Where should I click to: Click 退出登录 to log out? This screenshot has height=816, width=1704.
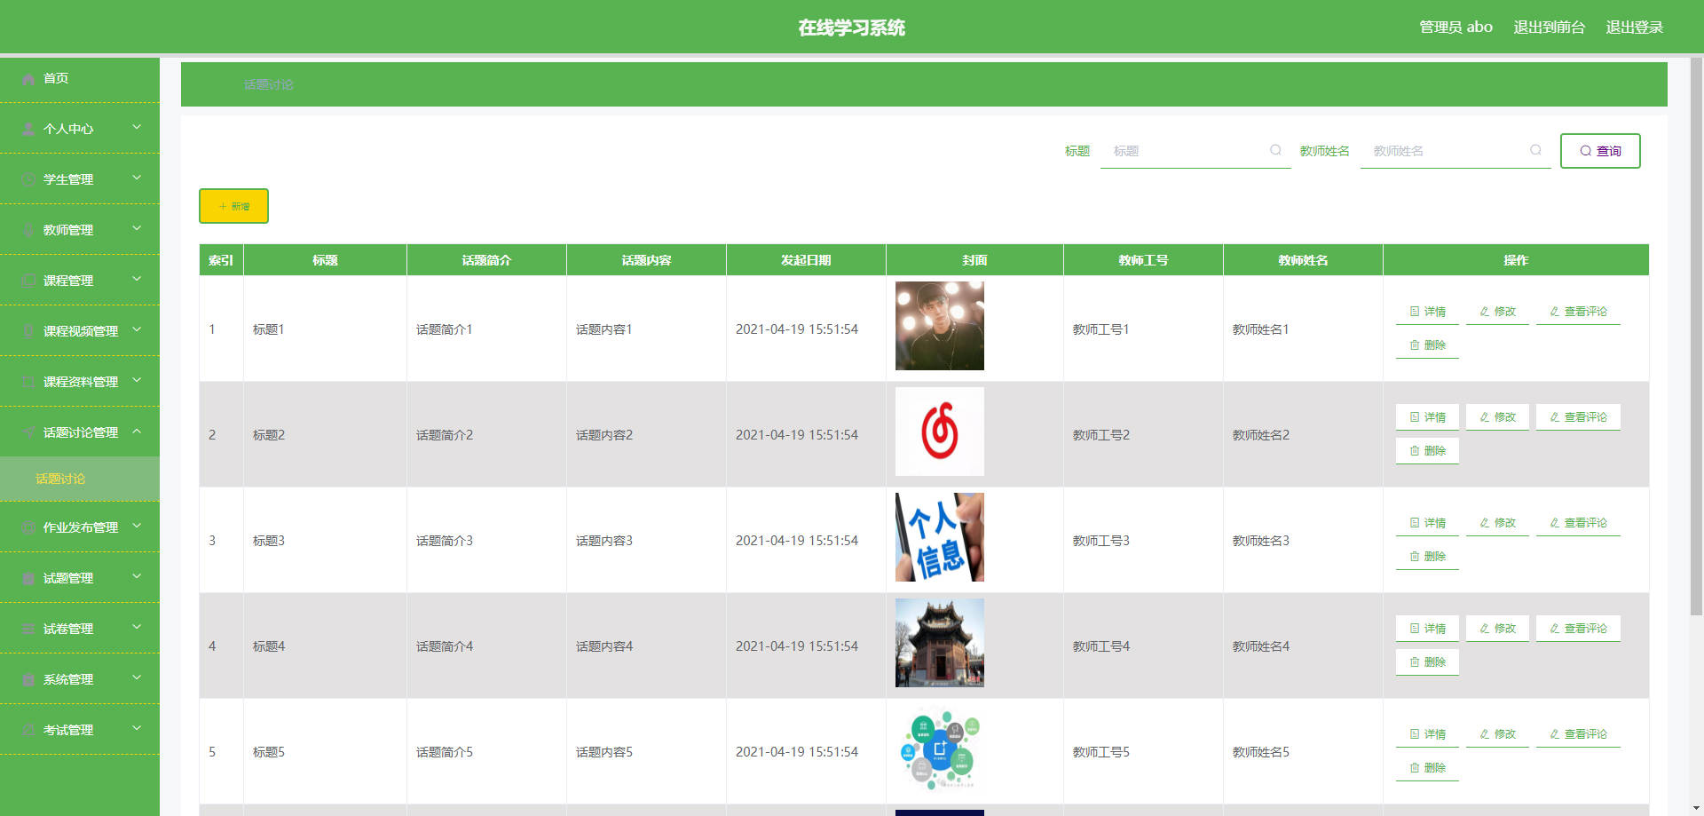[x=1634, y=28]
